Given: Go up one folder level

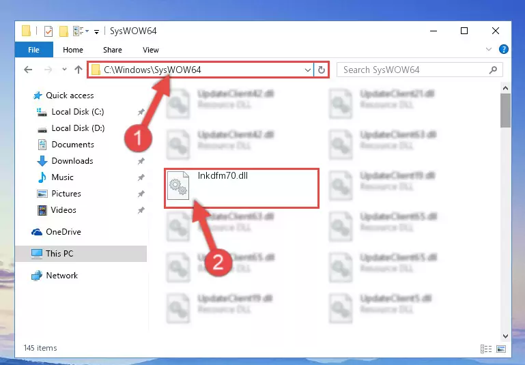Looking at the screenshot, I should [79, 70].
